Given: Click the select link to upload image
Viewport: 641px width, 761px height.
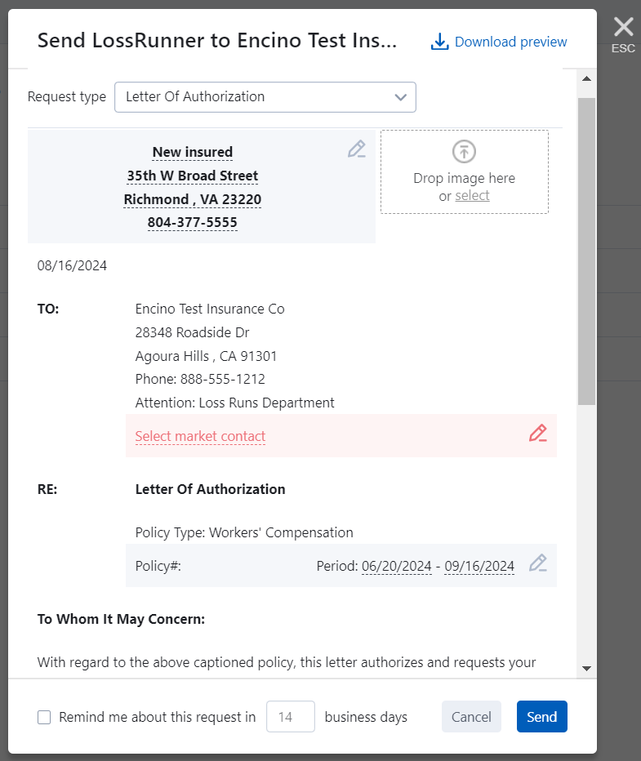Looking at the screenshot, I should click(472, 195).
